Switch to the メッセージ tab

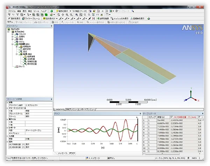(x=62, y=153)
